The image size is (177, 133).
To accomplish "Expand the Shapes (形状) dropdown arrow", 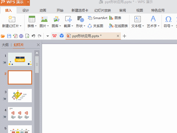I will pyautogui.click(x=84, y=26).
